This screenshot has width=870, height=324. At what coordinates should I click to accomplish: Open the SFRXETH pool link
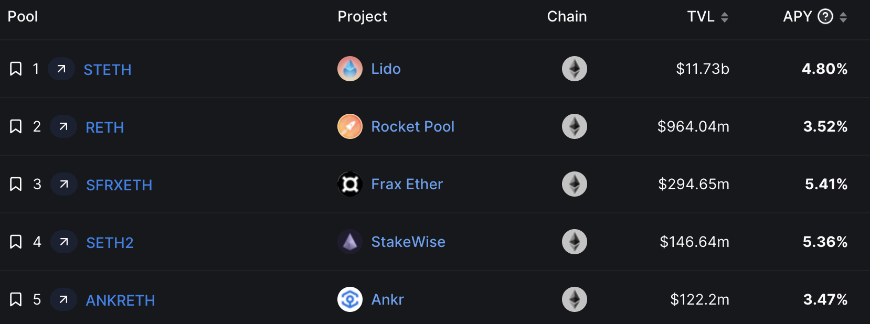coord(119,185)
